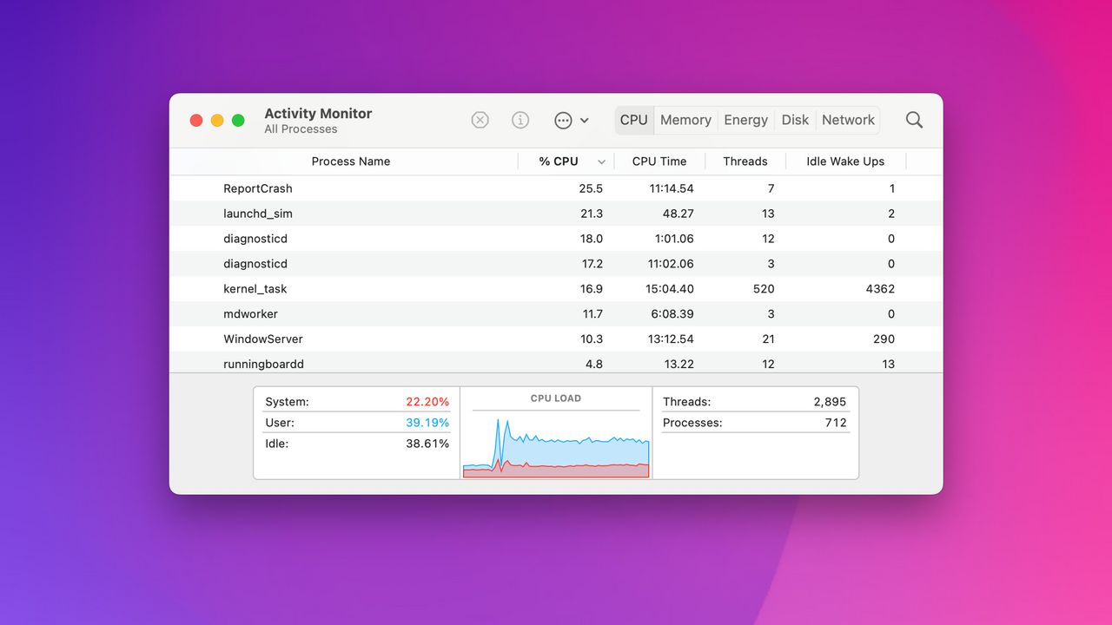Viewport: 1112px width, 625px height.
Task: Select the launchd_sim process row
Action: [556, 214]
